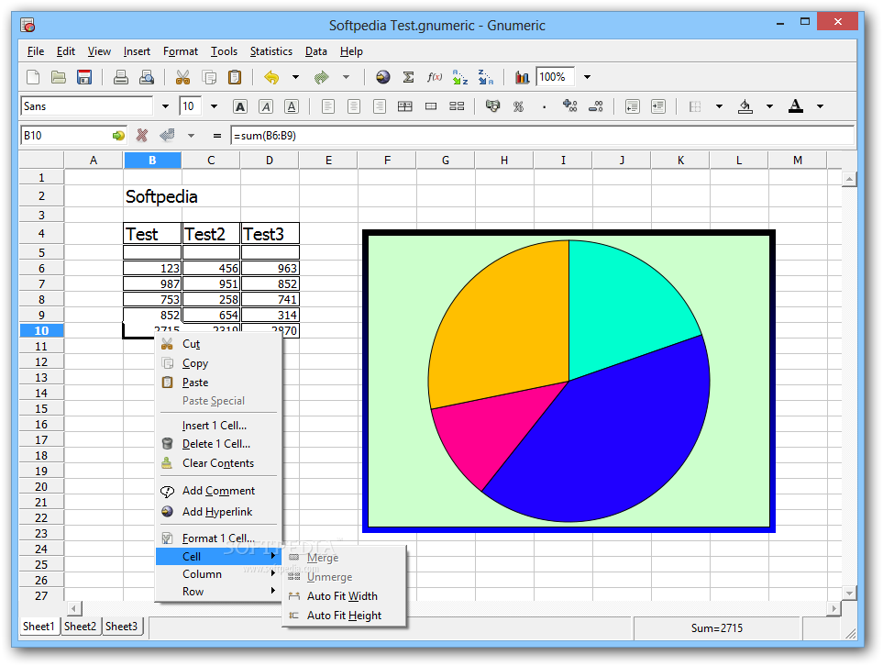Paste clipboard using toolbar paste icon

click(235, 77)
